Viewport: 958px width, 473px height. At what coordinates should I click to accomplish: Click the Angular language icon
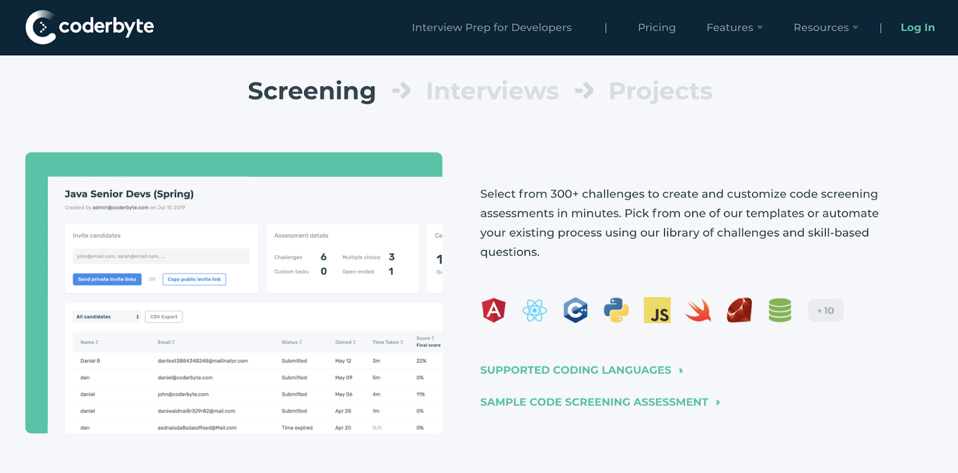coord(493,310)
